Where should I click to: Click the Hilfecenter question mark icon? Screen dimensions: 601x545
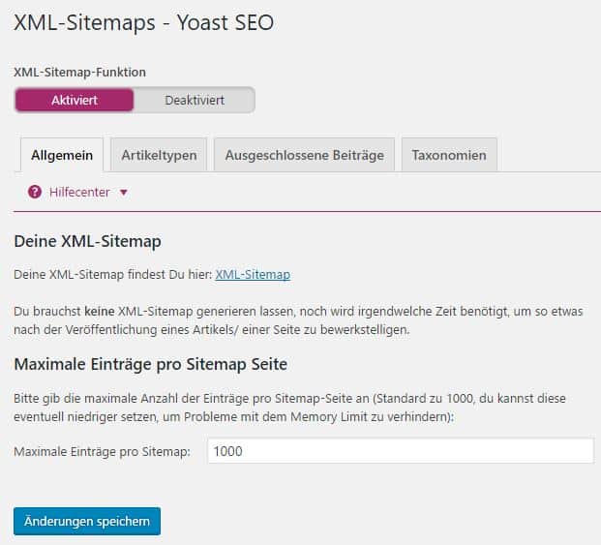click(x=35, y=192)
